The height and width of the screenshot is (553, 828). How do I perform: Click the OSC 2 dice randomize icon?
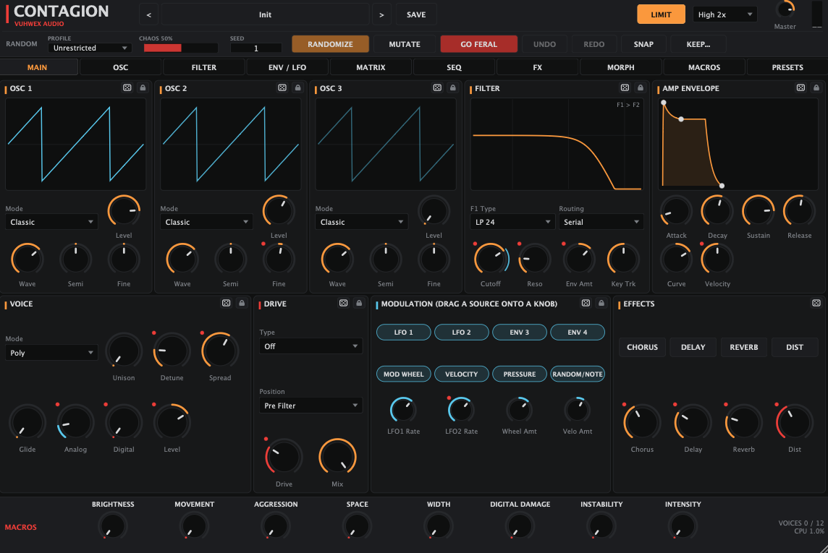point(282,88)
